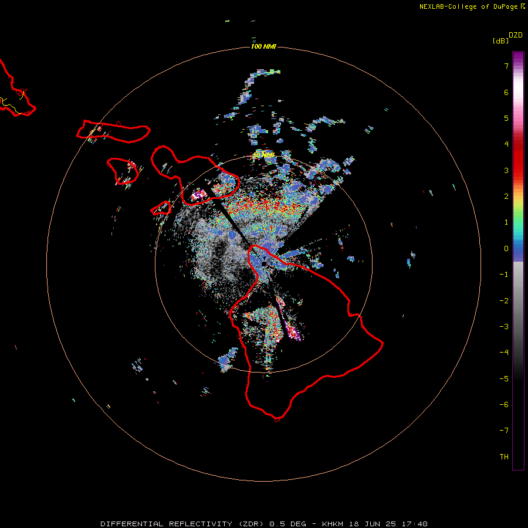Viewport: 528px width, 528px height.
Task: Click the '4' value on the color scale
Action: coord(506,144)
